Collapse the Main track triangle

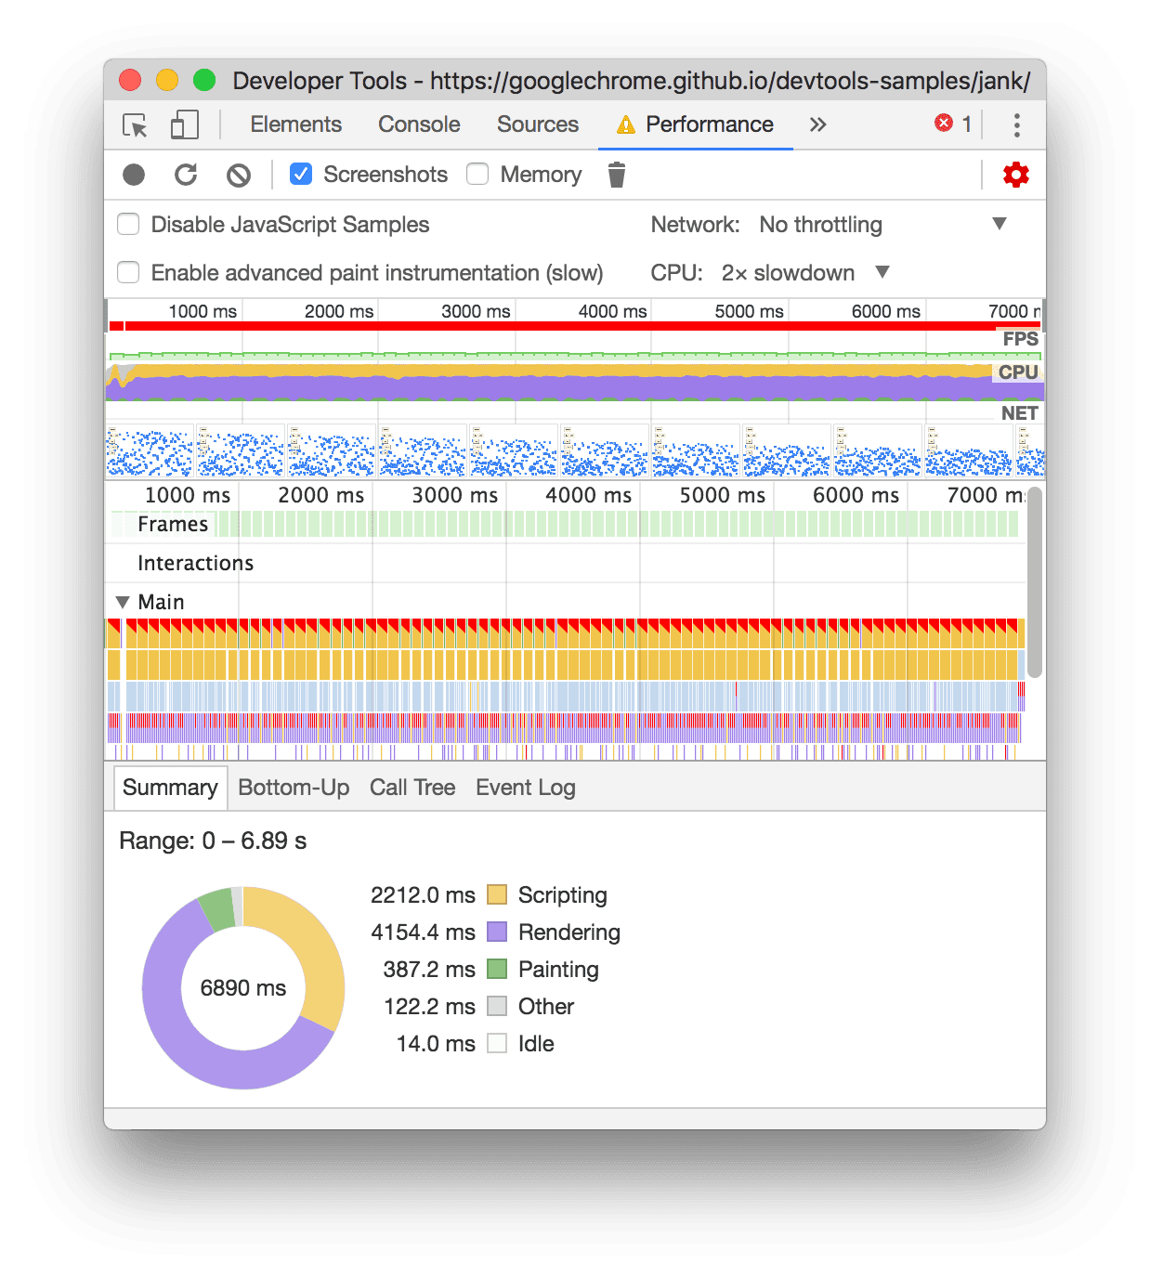(123, 602)
